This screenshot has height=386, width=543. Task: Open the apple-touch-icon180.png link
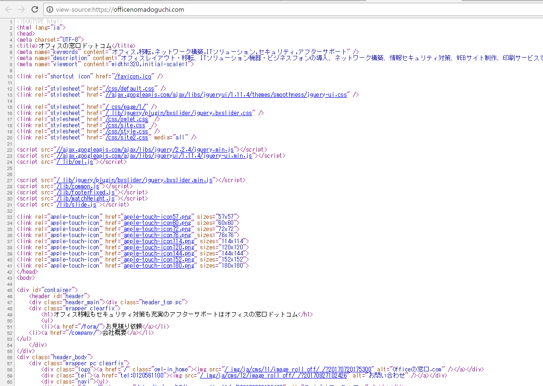[x=159, y=266]
